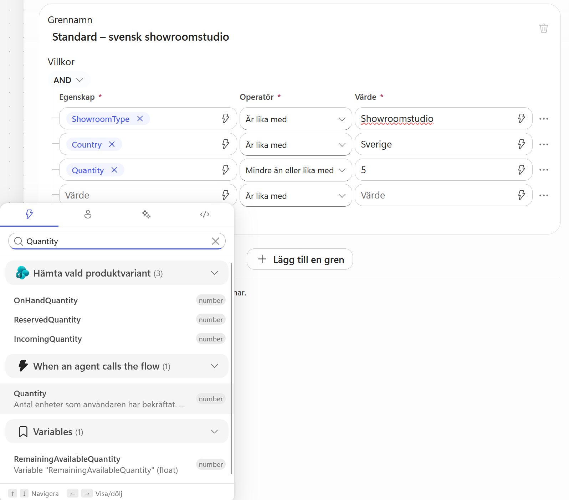Open dynamic content for Sverige value
Screen dimensions: 569x500
pos(521,144)
